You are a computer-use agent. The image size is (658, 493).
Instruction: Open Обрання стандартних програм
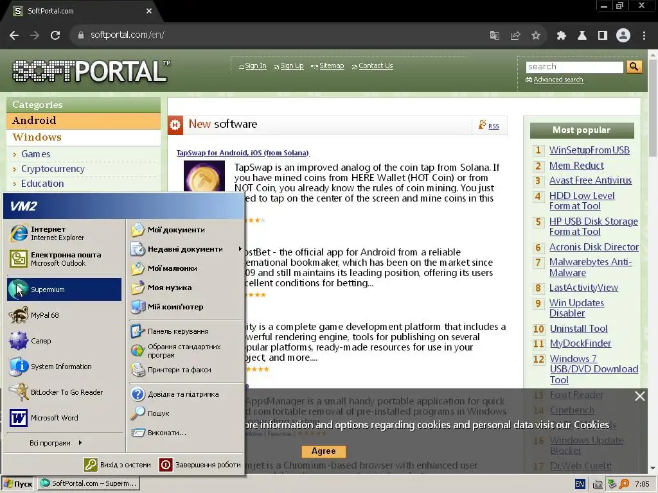coord(186,350)
